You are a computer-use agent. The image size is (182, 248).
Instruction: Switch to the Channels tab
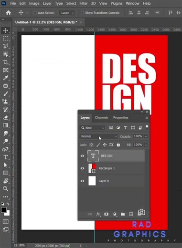(x=101, y=118)
